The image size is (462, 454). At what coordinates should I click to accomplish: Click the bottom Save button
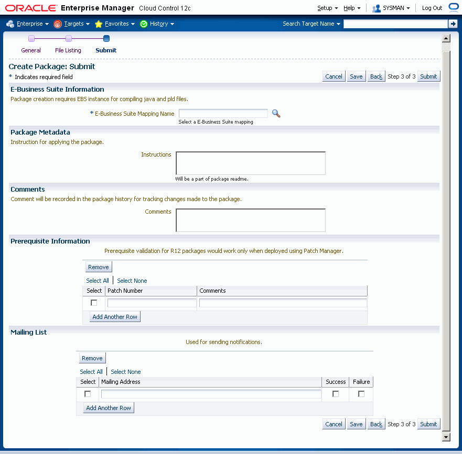coord(356,424)
